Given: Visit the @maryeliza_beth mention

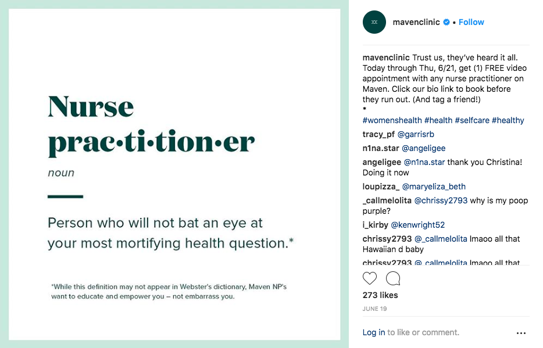Looking at the screenshot, I should pyautogui.click(x=434, y=186).
